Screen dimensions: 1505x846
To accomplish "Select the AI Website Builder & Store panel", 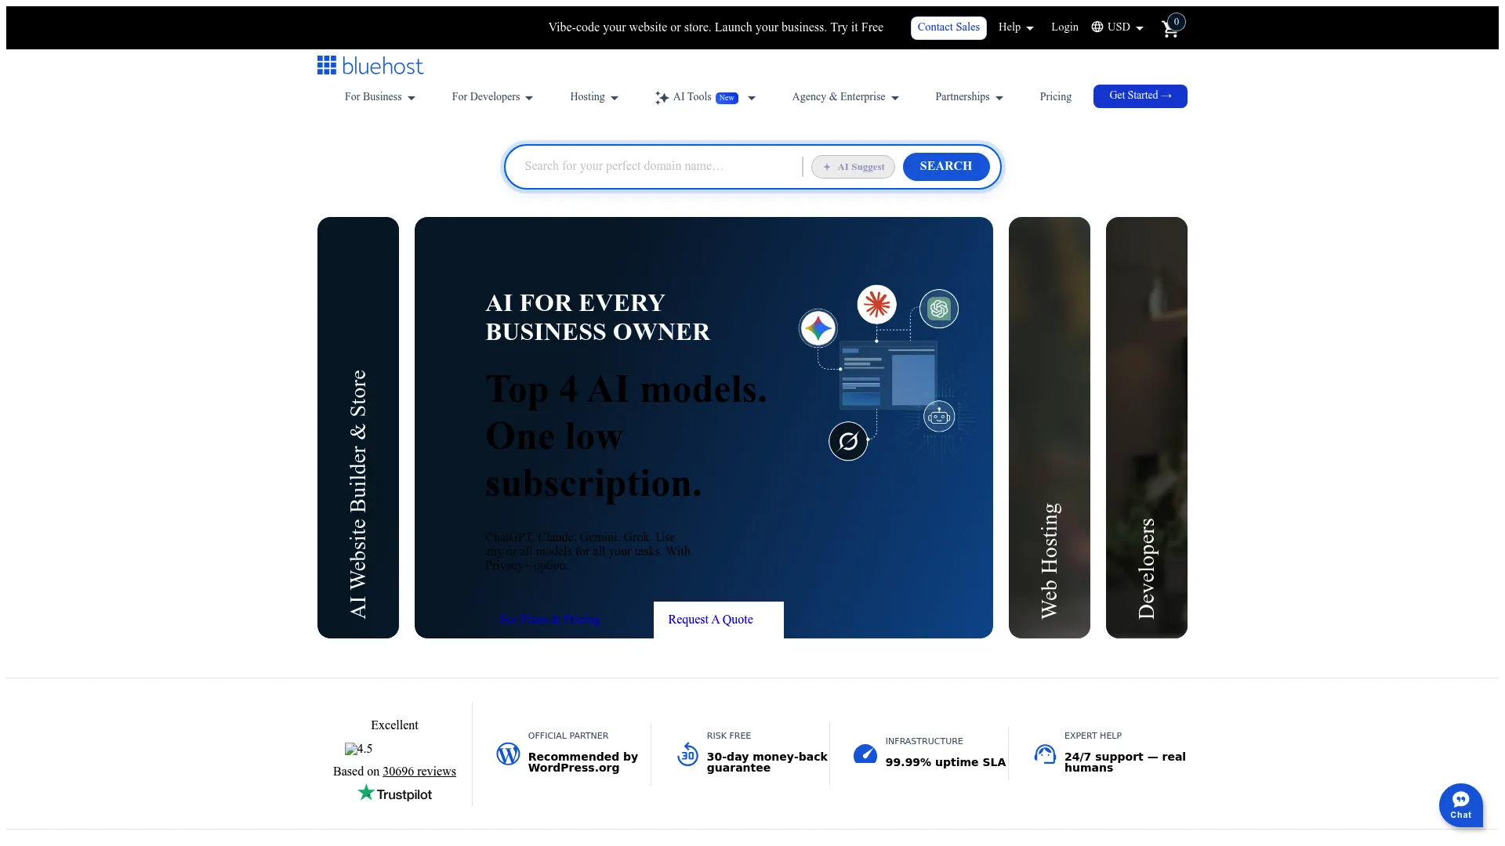I will click(357, 428).
